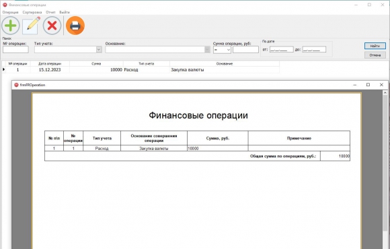Screen dimensions: 390x249
Task: Click the Найти search button
Action: 375,46
